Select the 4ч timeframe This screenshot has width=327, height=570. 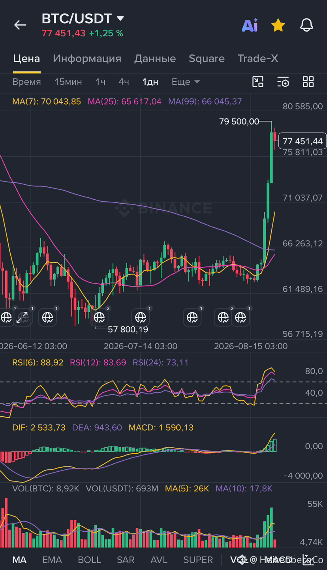coord(124,82)
